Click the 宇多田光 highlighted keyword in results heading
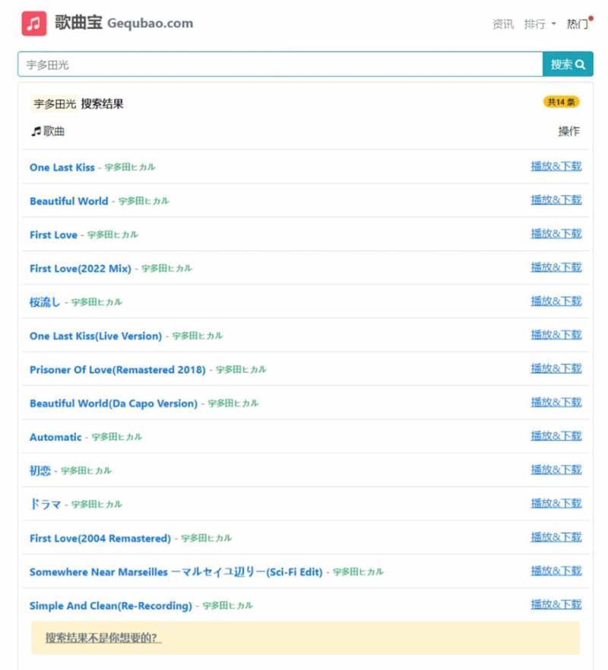This screenshot has width=608, height=670. (55, 104)
